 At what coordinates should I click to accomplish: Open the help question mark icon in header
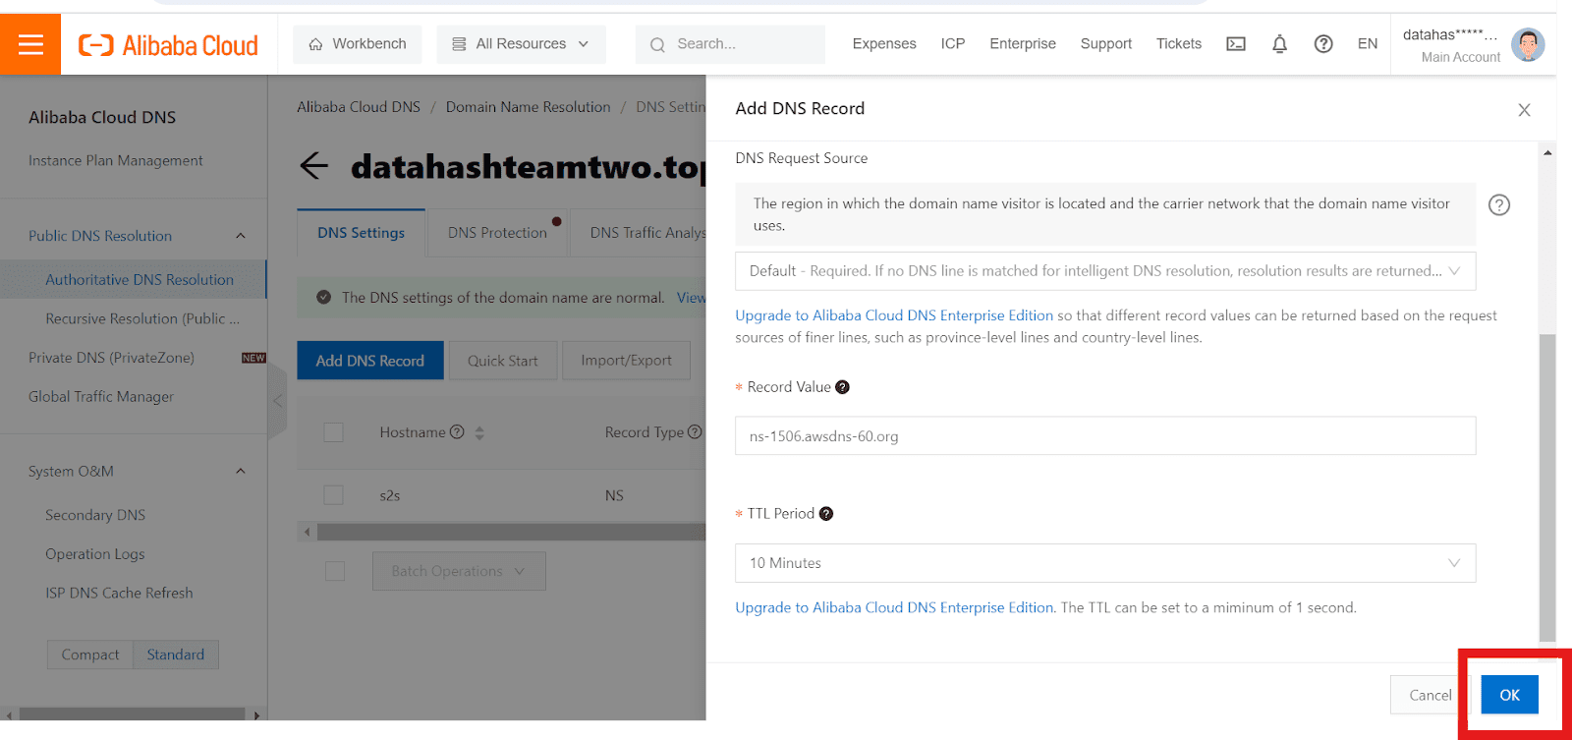coord(1323,44)
